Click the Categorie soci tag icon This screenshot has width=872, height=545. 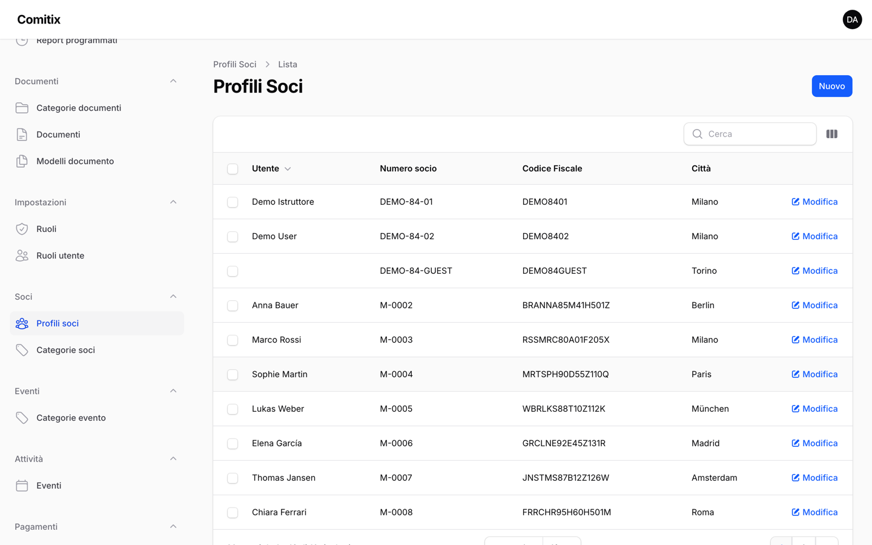22,350
